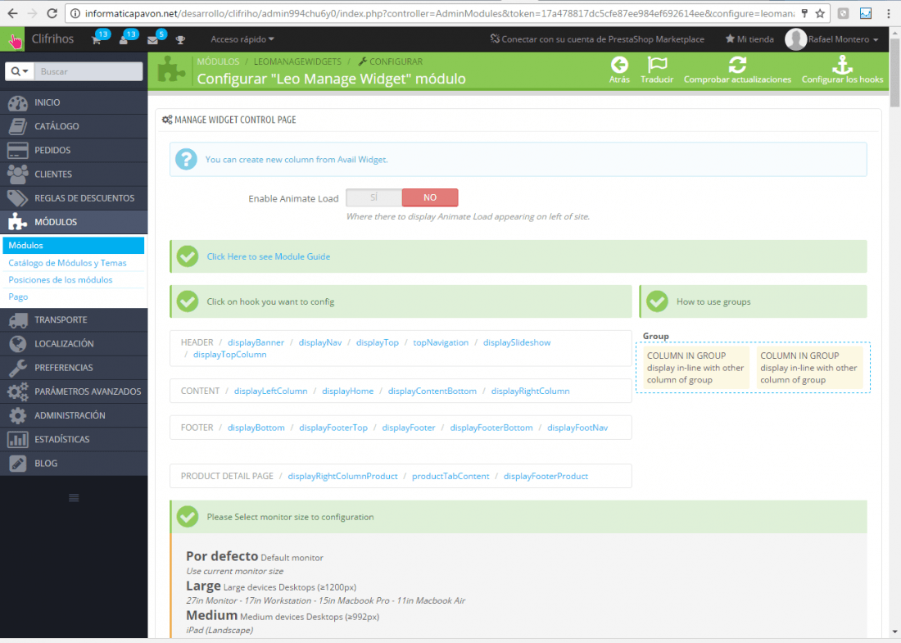Open the Pago submenu link
Image resolution: width=901 pixels, height=643 pixels.
[18, 297]
